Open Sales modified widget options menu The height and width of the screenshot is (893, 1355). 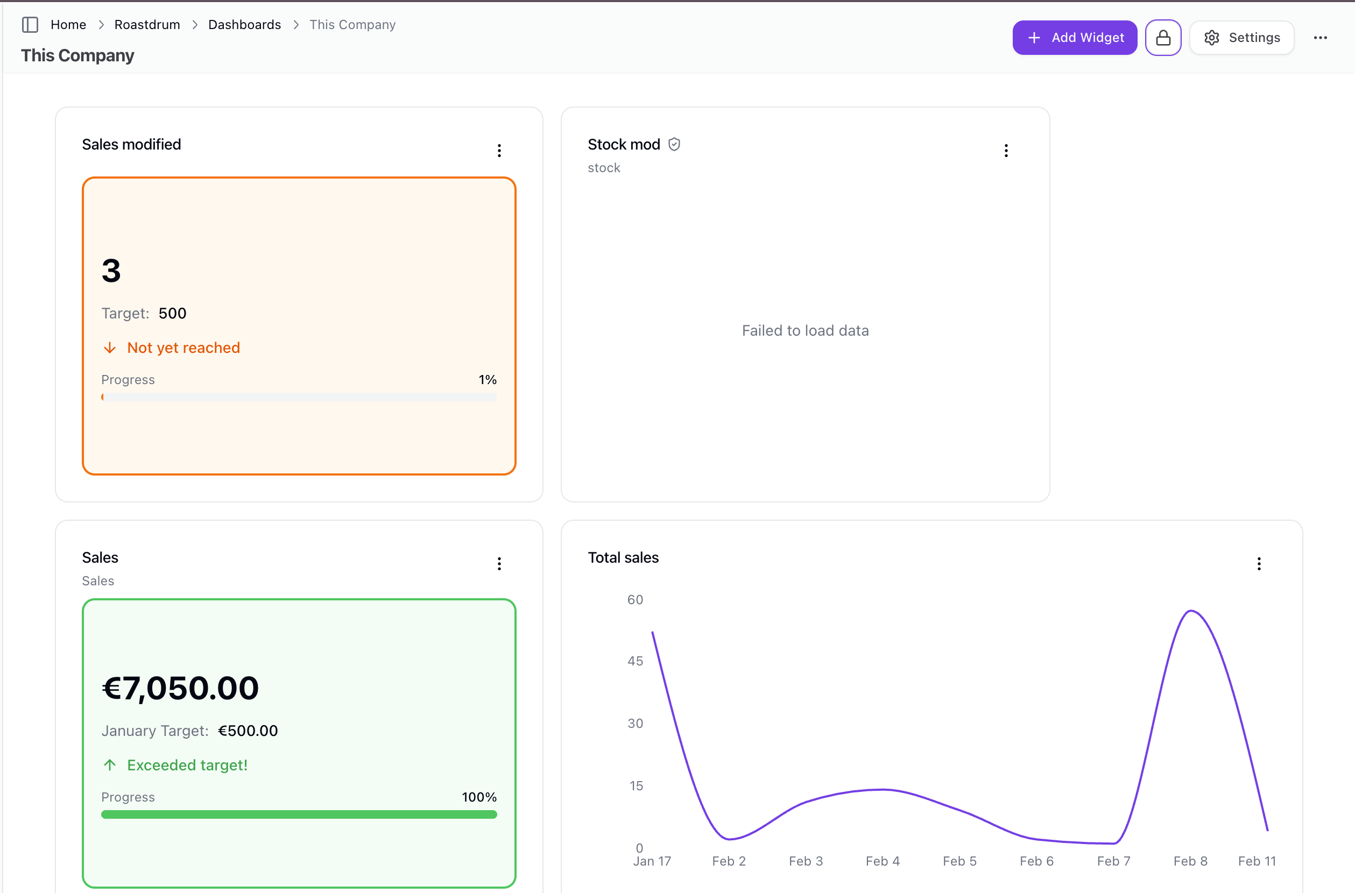pyautogui.click(x=499, y=150)
